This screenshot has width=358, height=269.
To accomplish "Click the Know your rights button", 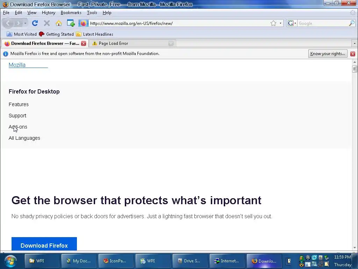I will click(328, 54).
